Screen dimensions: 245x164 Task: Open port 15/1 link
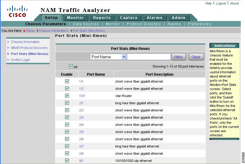(x=82, y=96)
